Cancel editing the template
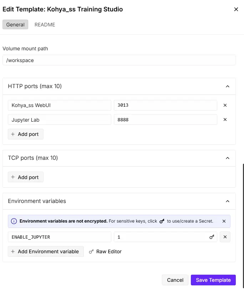Viewport: 244px width, 290px height. click(x=175, y=280)
